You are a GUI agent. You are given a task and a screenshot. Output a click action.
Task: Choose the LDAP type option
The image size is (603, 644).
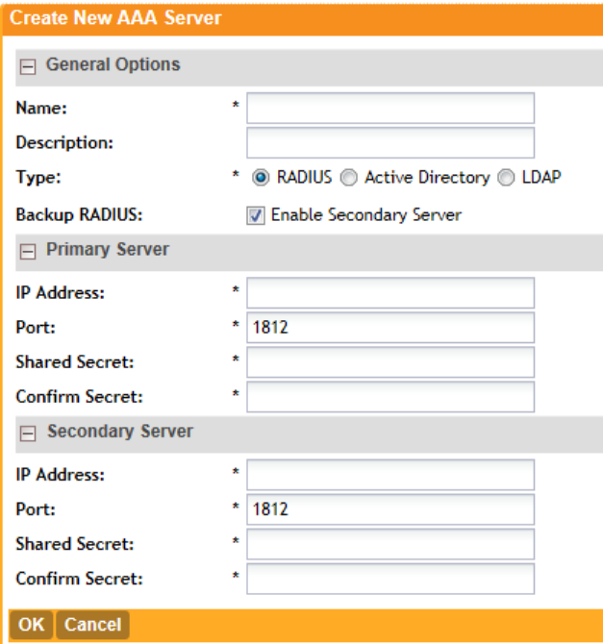coord(507,178)
